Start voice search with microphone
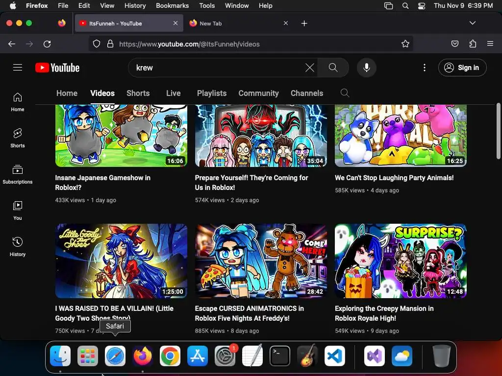 367,68
